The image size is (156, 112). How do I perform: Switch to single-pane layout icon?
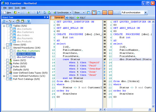click(88, 13)
